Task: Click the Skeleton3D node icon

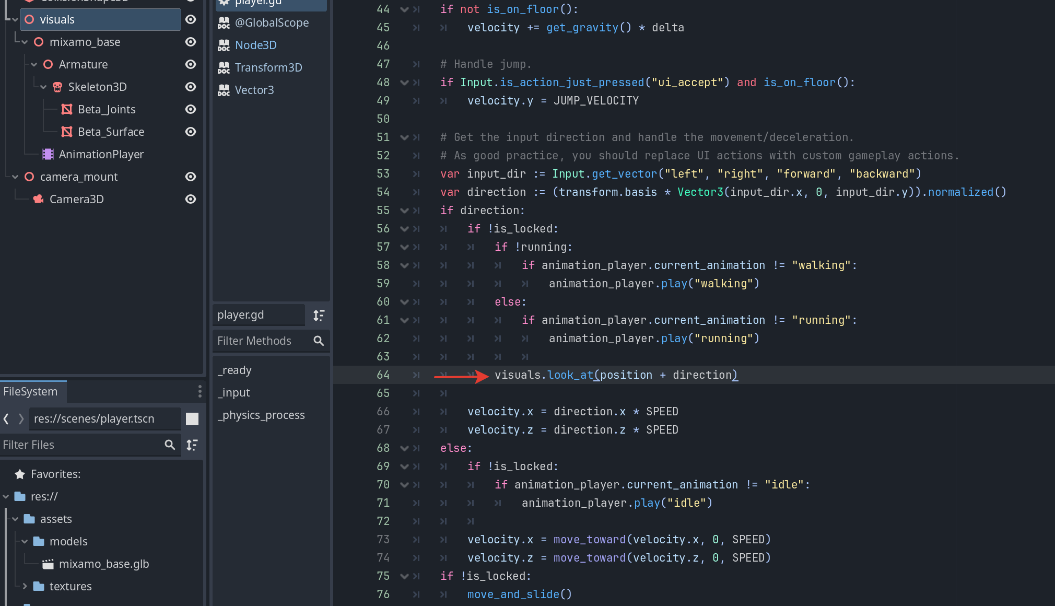Action: click(57, 87)
